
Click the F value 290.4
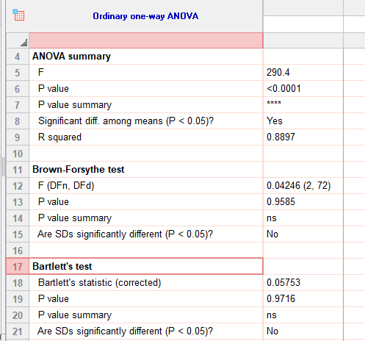click(x=278, y=73)
